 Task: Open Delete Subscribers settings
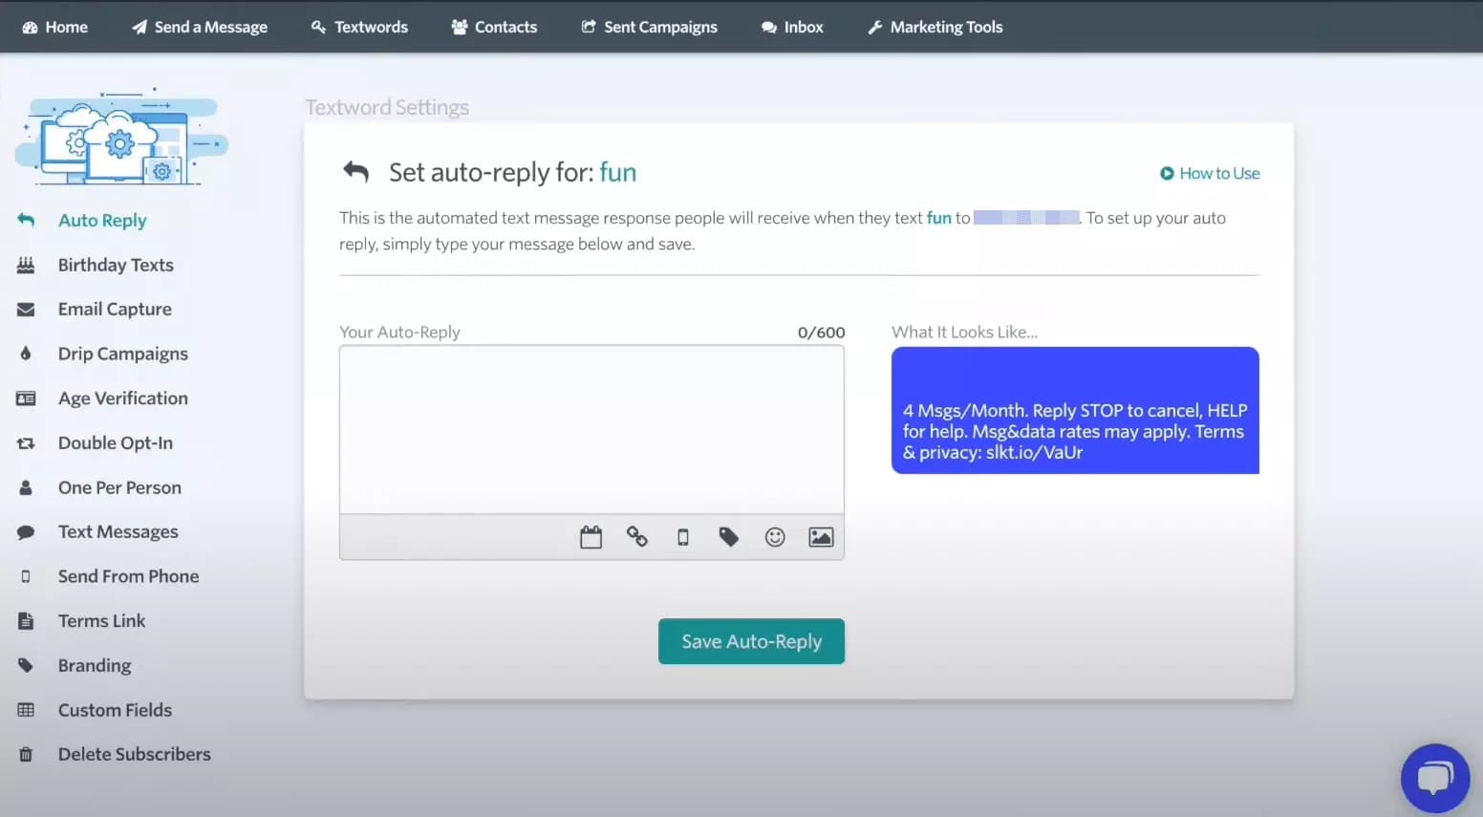(135, 754)
